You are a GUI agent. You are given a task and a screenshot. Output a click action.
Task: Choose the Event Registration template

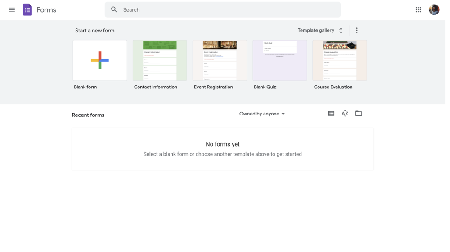[220, 60]
